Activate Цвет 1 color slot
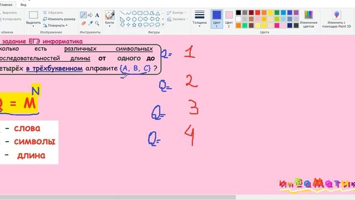Viewport: 355px width, 200px height. (217, 19)
